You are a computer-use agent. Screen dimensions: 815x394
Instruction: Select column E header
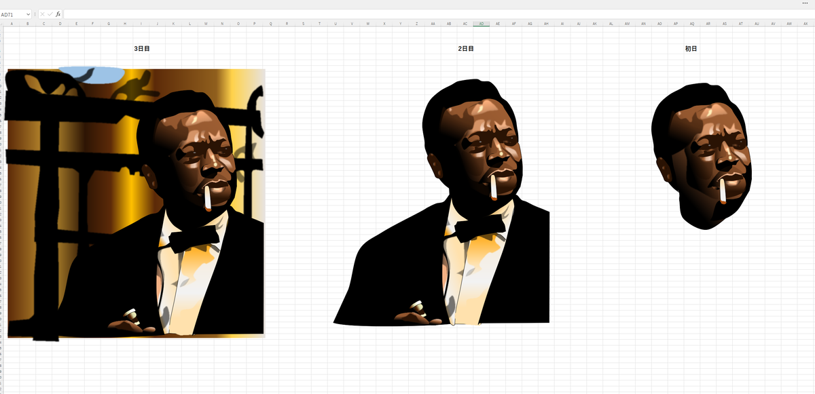[x=76, y=24]
